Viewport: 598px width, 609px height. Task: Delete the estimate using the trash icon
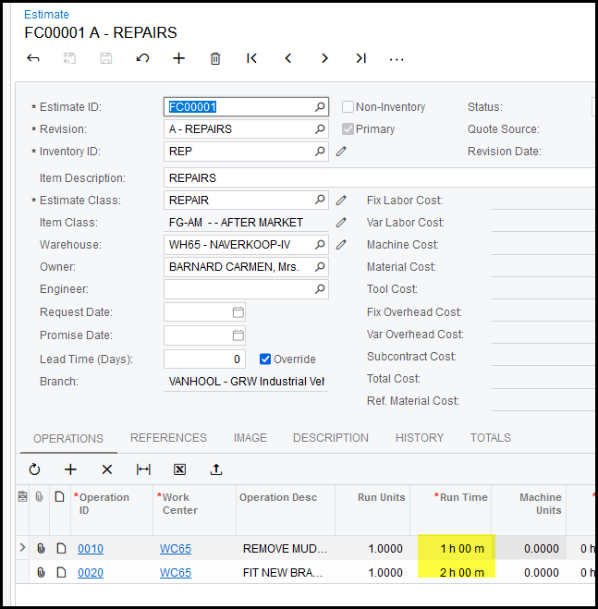[215, 58]
